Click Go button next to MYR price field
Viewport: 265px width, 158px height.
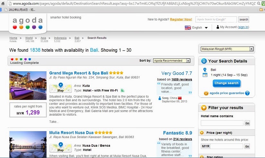247,146
